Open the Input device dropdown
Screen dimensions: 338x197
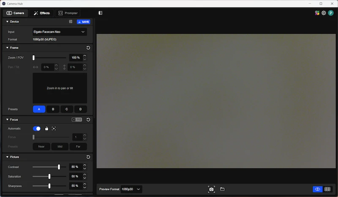(60, 32)
